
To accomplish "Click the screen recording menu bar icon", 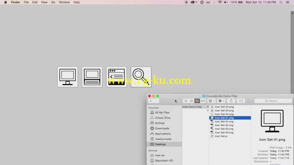I will coord(186,2).
